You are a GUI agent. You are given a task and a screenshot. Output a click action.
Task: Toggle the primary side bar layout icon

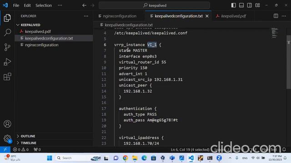tap(233, 5)
